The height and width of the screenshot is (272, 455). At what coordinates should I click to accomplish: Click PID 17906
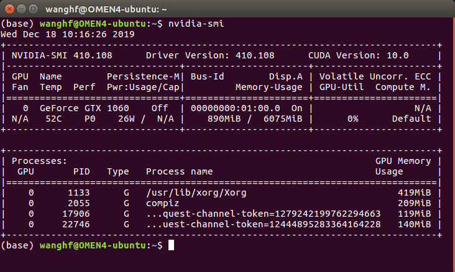coord(76,214)
